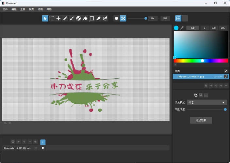Click the width input field showing 314
The image size is (230, 163).
point(153,18)
